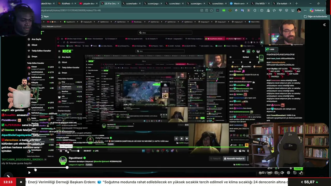
Task: Enable picture-in-picture mode for the video
Action: [x=295, y=173]
